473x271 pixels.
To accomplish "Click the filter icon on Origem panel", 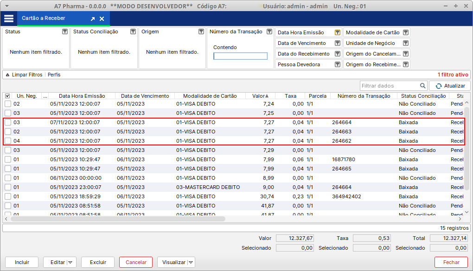I will tap(201, 32).
